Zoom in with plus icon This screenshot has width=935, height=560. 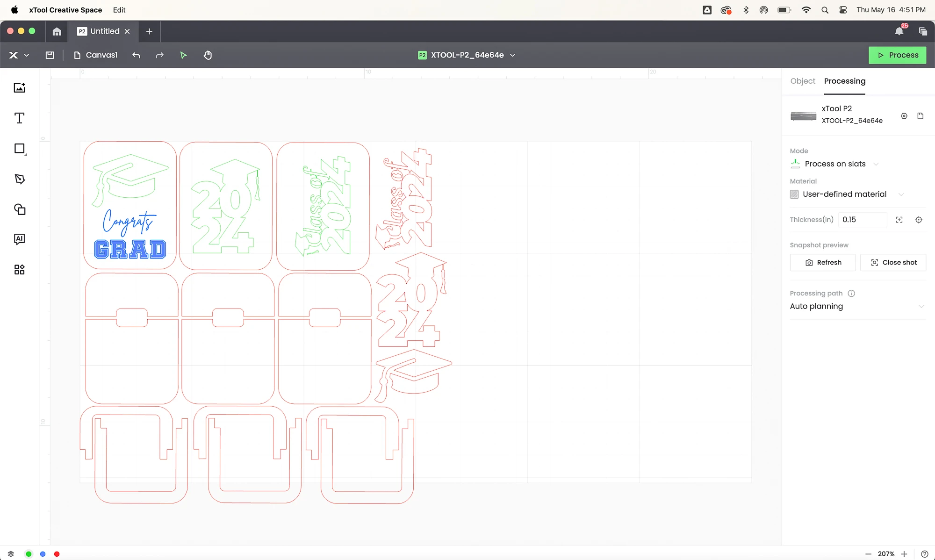click(x=904, y=554)
